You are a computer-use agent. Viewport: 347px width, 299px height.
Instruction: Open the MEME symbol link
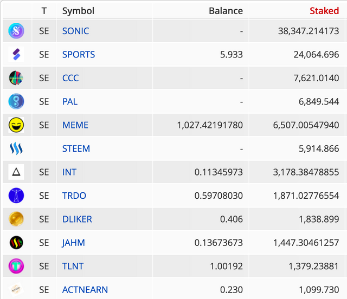pyautogui.click(x=75, y=125)
